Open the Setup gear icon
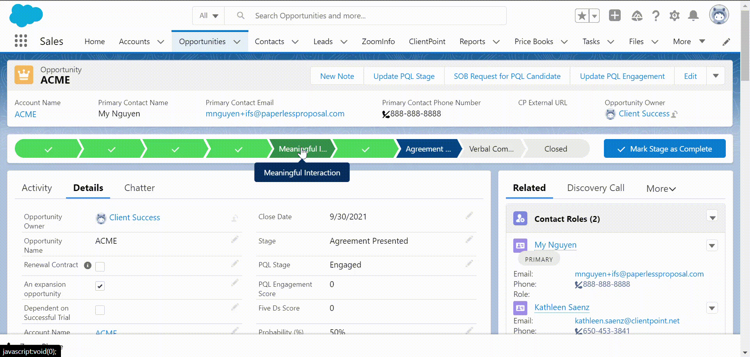The height and width of the screenshot is (357, 750). (x=674, y=16)
